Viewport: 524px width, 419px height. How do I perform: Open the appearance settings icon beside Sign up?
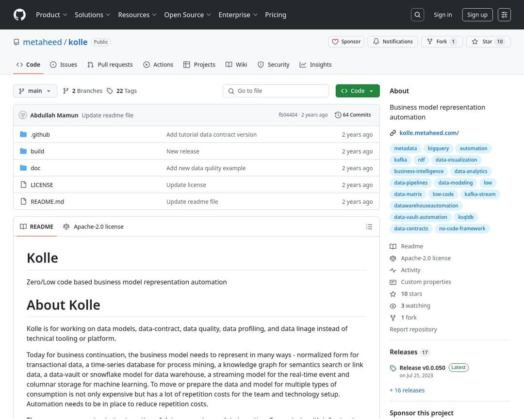504,15
